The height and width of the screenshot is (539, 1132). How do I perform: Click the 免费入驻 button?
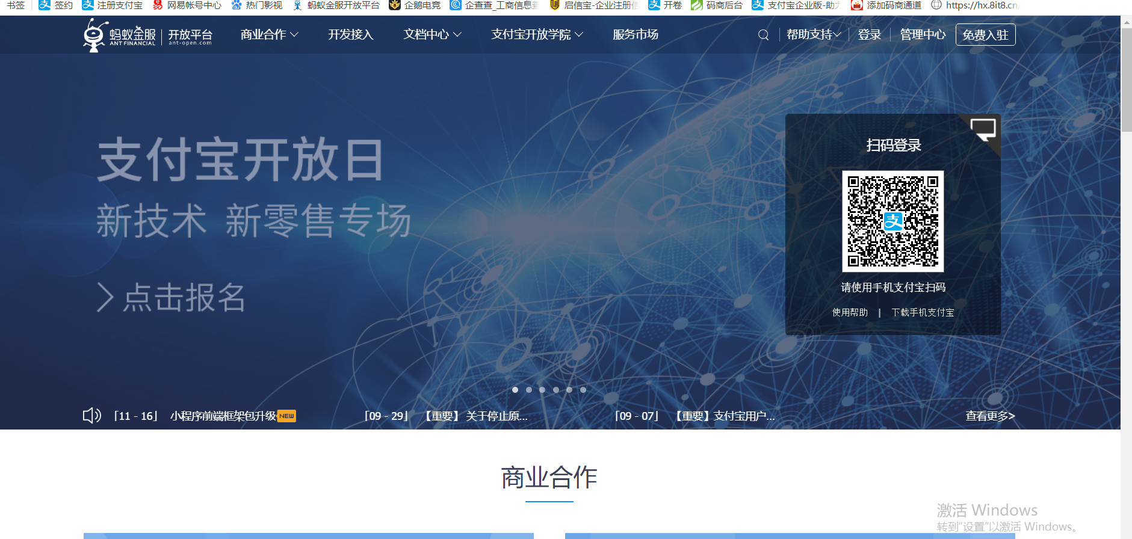[x=985, y=35]
